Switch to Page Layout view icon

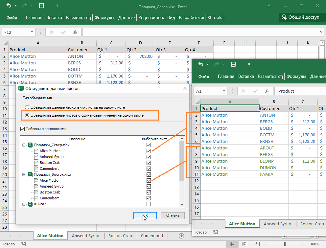[244, 244]
